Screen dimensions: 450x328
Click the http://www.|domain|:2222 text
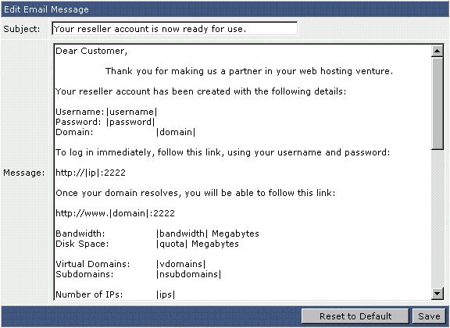(115, 213)
